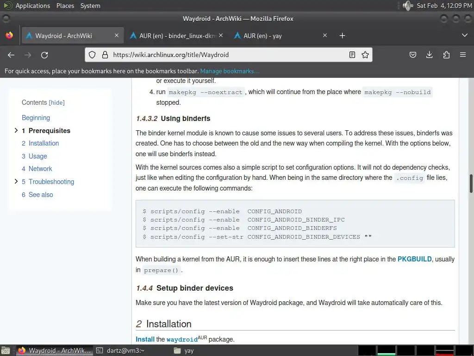The image size is (474, 356).
Task: Jump to Beginning in contents
Action: (x=36, y=118)
